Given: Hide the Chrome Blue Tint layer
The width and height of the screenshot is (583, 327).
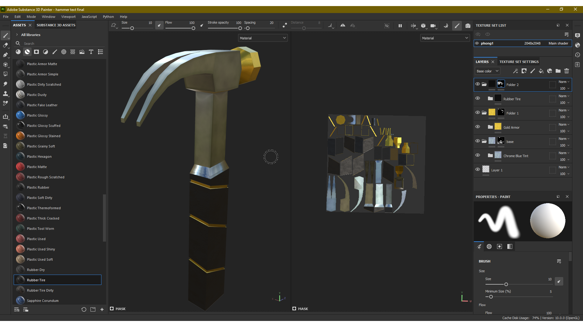Looking at the screenshot, I should (478, 155).
